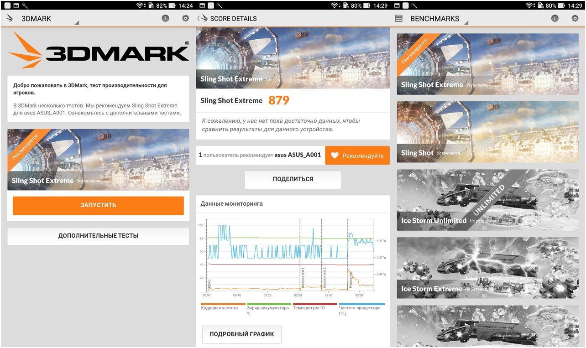Expand the BENCHMARKS title dropdown
Viewport: 586px width, 348px height.
(466, 22)
